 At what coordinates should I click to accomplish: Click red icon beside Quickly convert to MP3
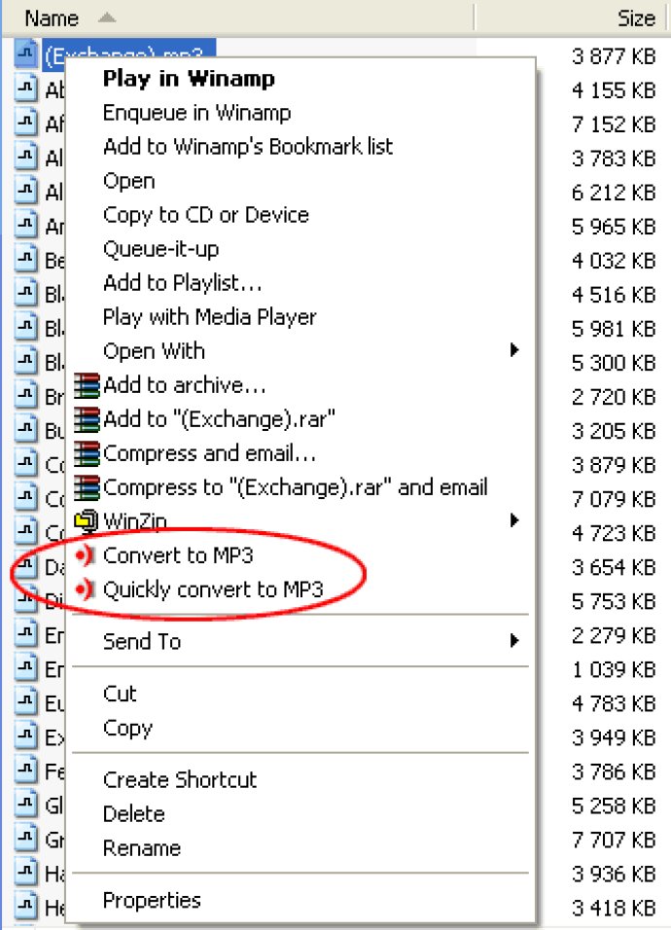pyautogui.click(x=86, y=590)
